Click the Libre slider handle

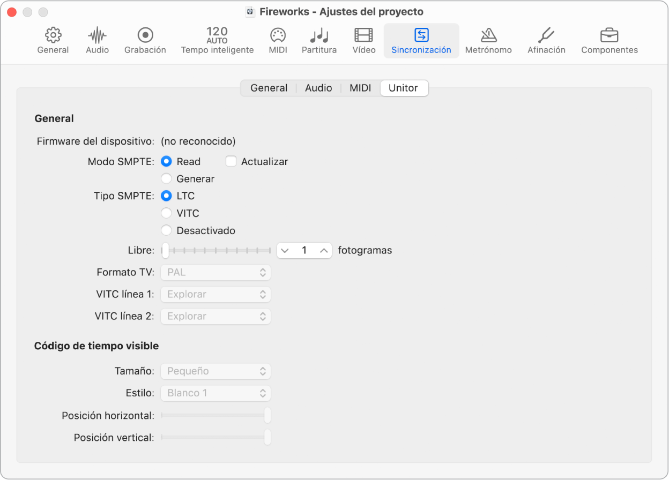(166, 250)
